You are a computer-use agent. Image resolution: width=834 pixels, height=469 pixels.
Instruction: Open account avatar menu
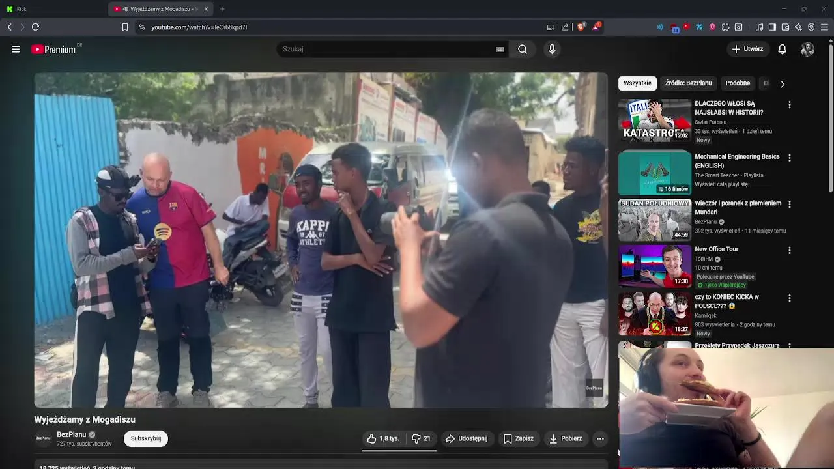(x=807, y=49)
